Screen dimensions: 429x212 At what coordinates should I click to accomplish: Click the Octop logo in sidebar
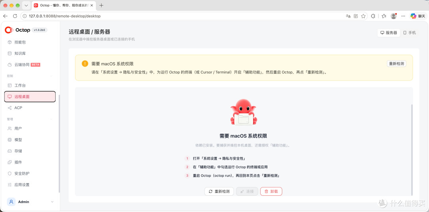pyautogui.click(x=17, y=30)
